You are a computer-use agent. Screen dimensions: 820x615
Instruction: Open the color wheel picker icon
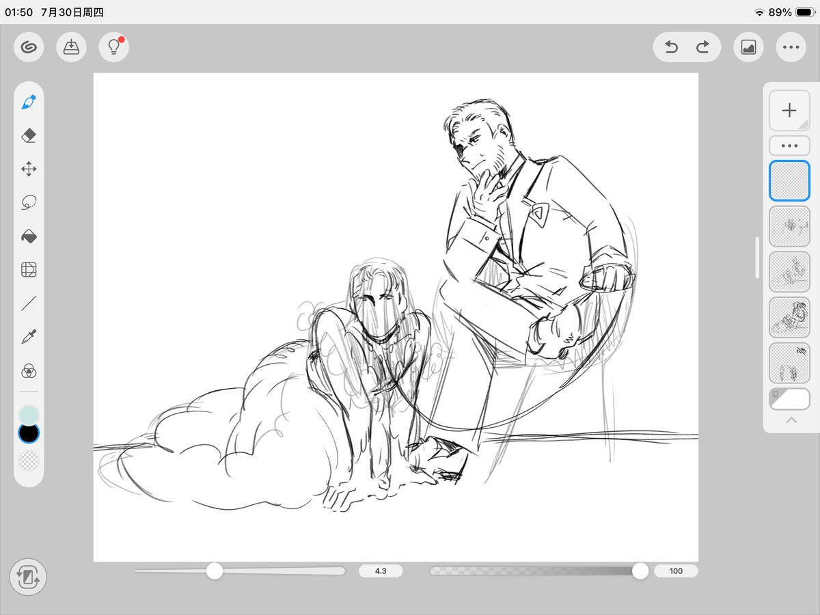click(x=29, y=371)
